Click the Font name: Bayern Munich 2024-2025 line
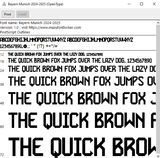160x158 pixels. [30, 23]
